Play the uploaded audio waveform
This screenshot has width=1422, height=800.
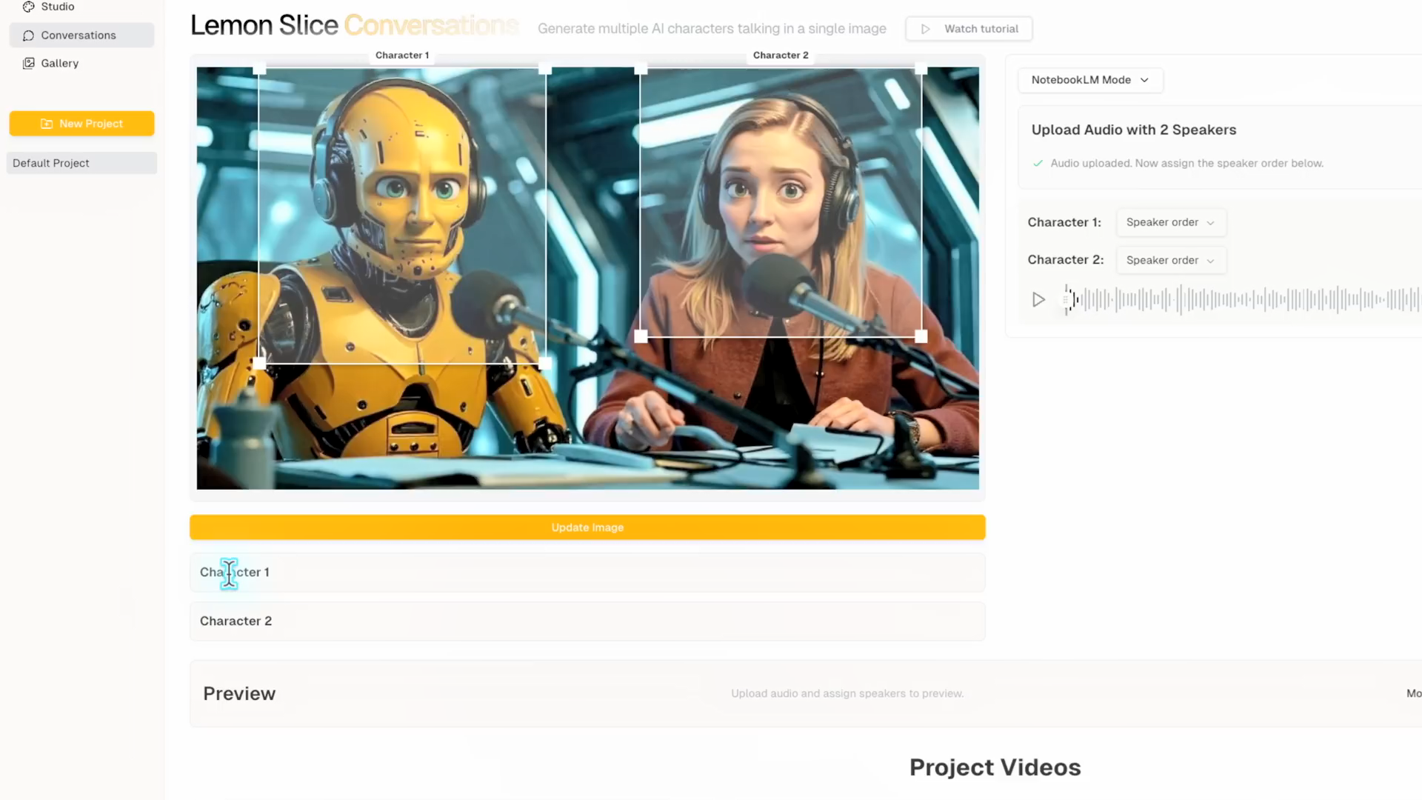click(1038, 300)
